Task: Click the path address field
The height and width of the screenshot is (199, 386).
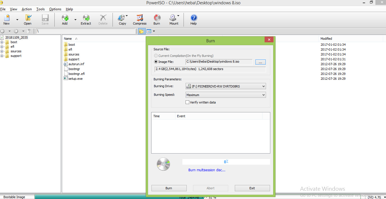Action: (86, 31)
